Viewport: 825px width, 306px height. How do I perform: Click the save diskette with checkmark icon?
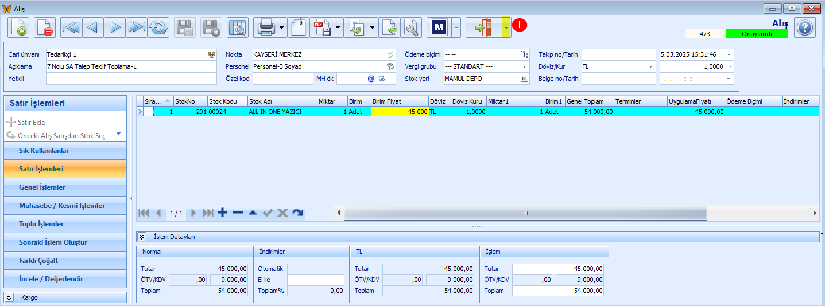(185, 28)
